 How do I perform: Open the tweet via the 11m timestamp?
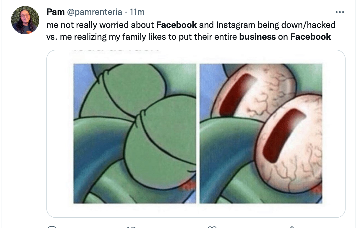click(x=137, y=12)
